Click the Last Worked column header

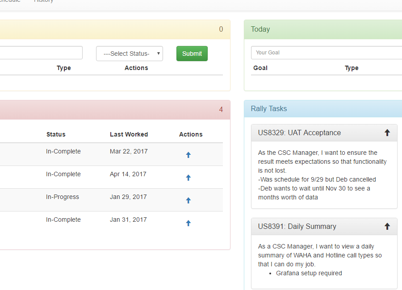[x=129, y=134]
